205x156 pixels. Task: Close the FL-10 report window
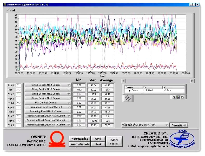pyautogui.click(x=197, y=5)
